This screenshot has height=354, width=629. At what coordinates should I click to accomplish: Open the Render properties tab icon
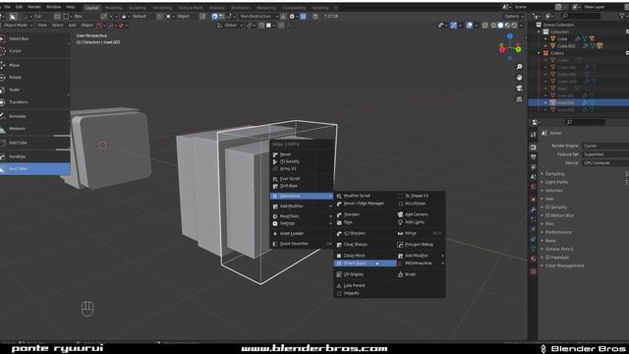click(533, 147)
